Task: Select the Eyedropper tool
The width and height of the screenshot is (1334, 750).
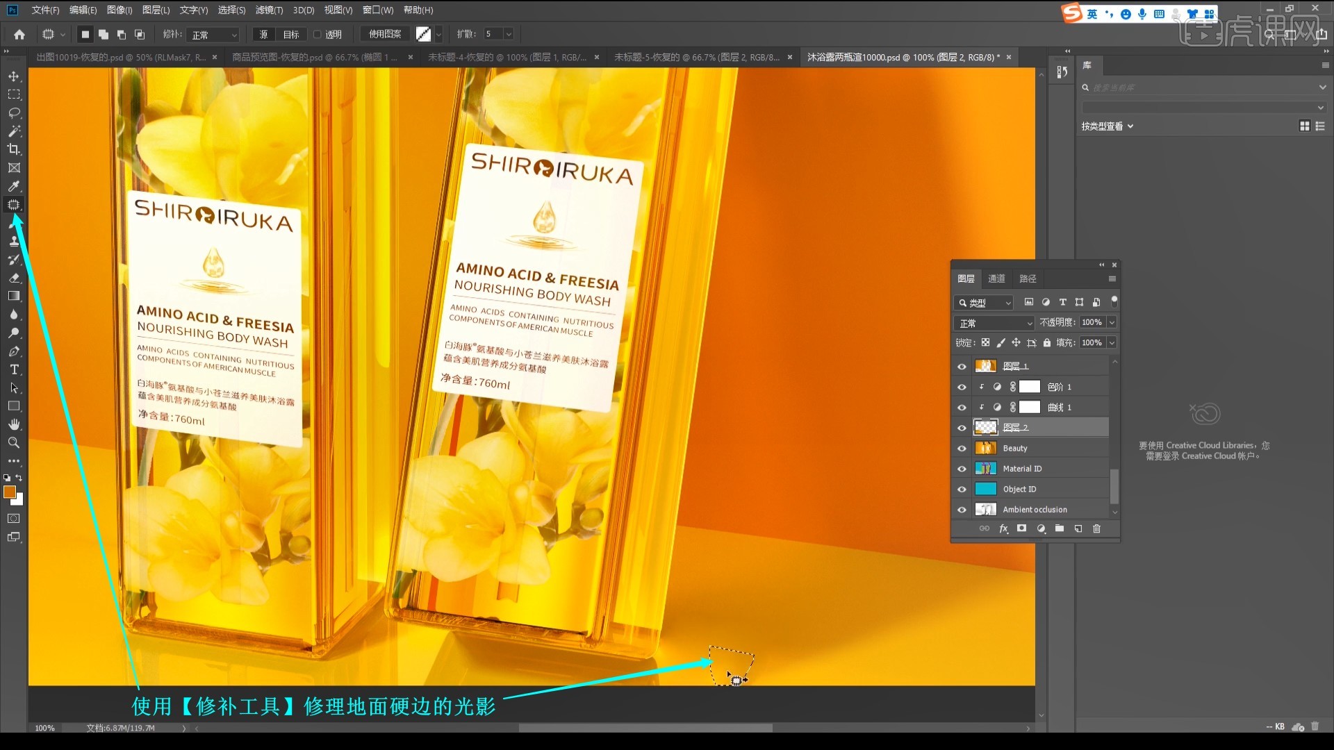Action: click(14, 186)
